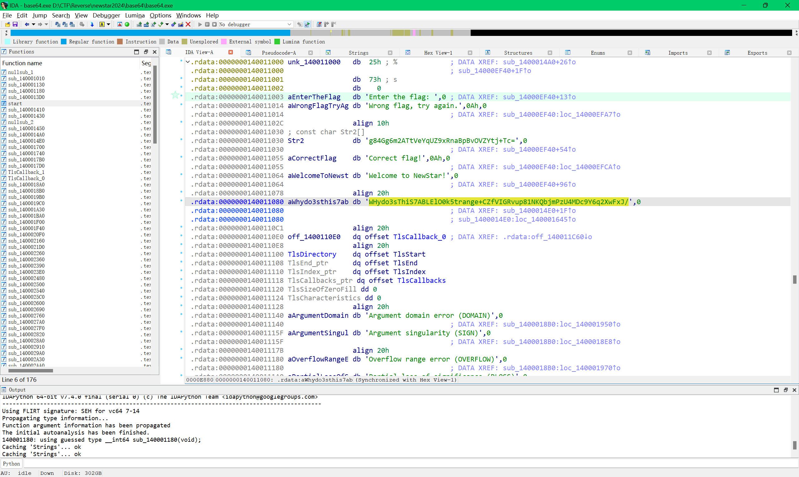This screenshot has width=799, height=477.
Task: Open the forward-history dropdown arrow
Action: (46, 24)
